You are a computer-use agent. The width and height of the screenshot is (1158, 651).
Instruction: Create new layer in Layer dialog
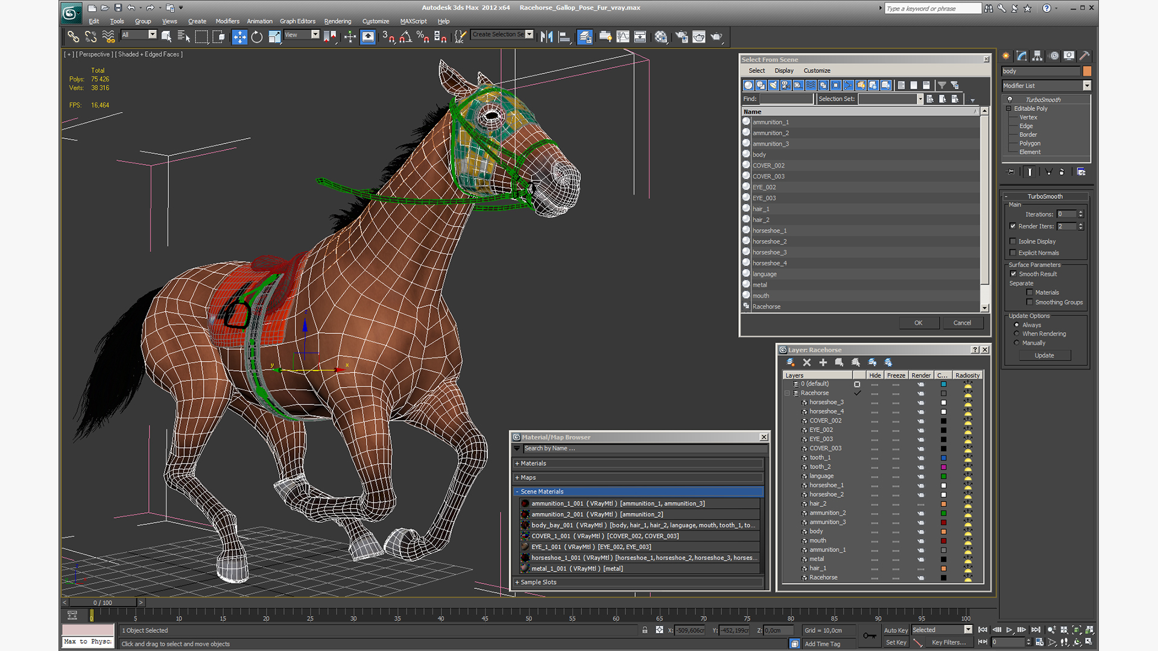[x=790, y=362]
